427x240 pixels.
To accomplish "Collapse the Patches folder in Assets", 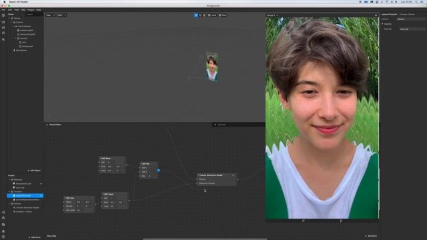I will [x=9, y=203].
